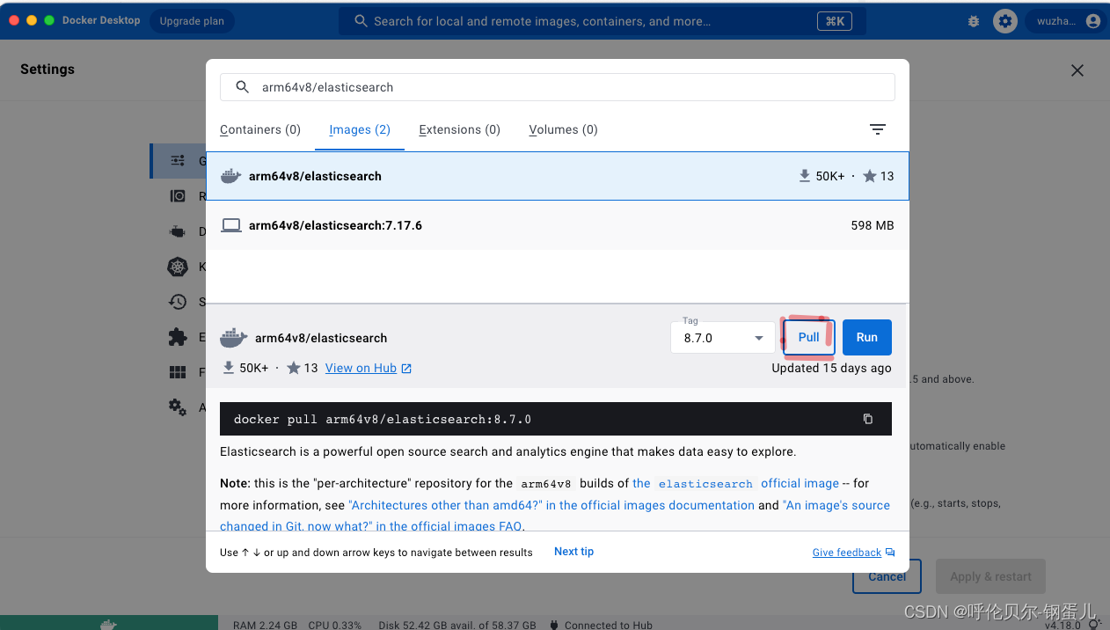This screenshot has width=1110, height=630.
Task: Click the Advanced gears sidebar icon
Action: tap(178, 407)
